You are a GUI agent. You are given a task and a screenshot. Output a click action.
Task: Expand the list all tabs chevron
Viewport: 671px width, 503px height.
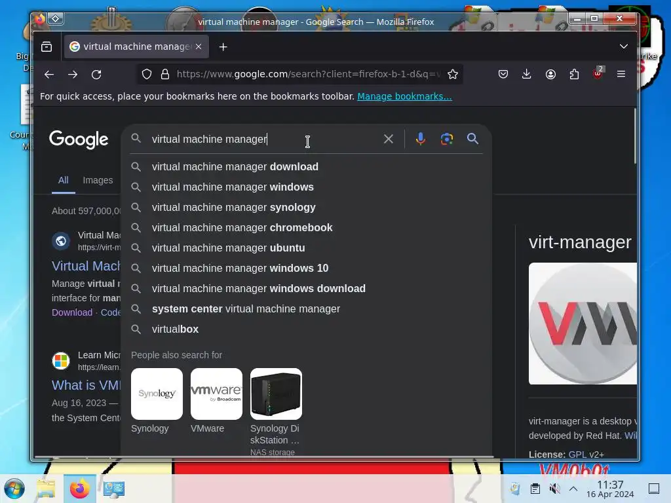pos(624,47)
